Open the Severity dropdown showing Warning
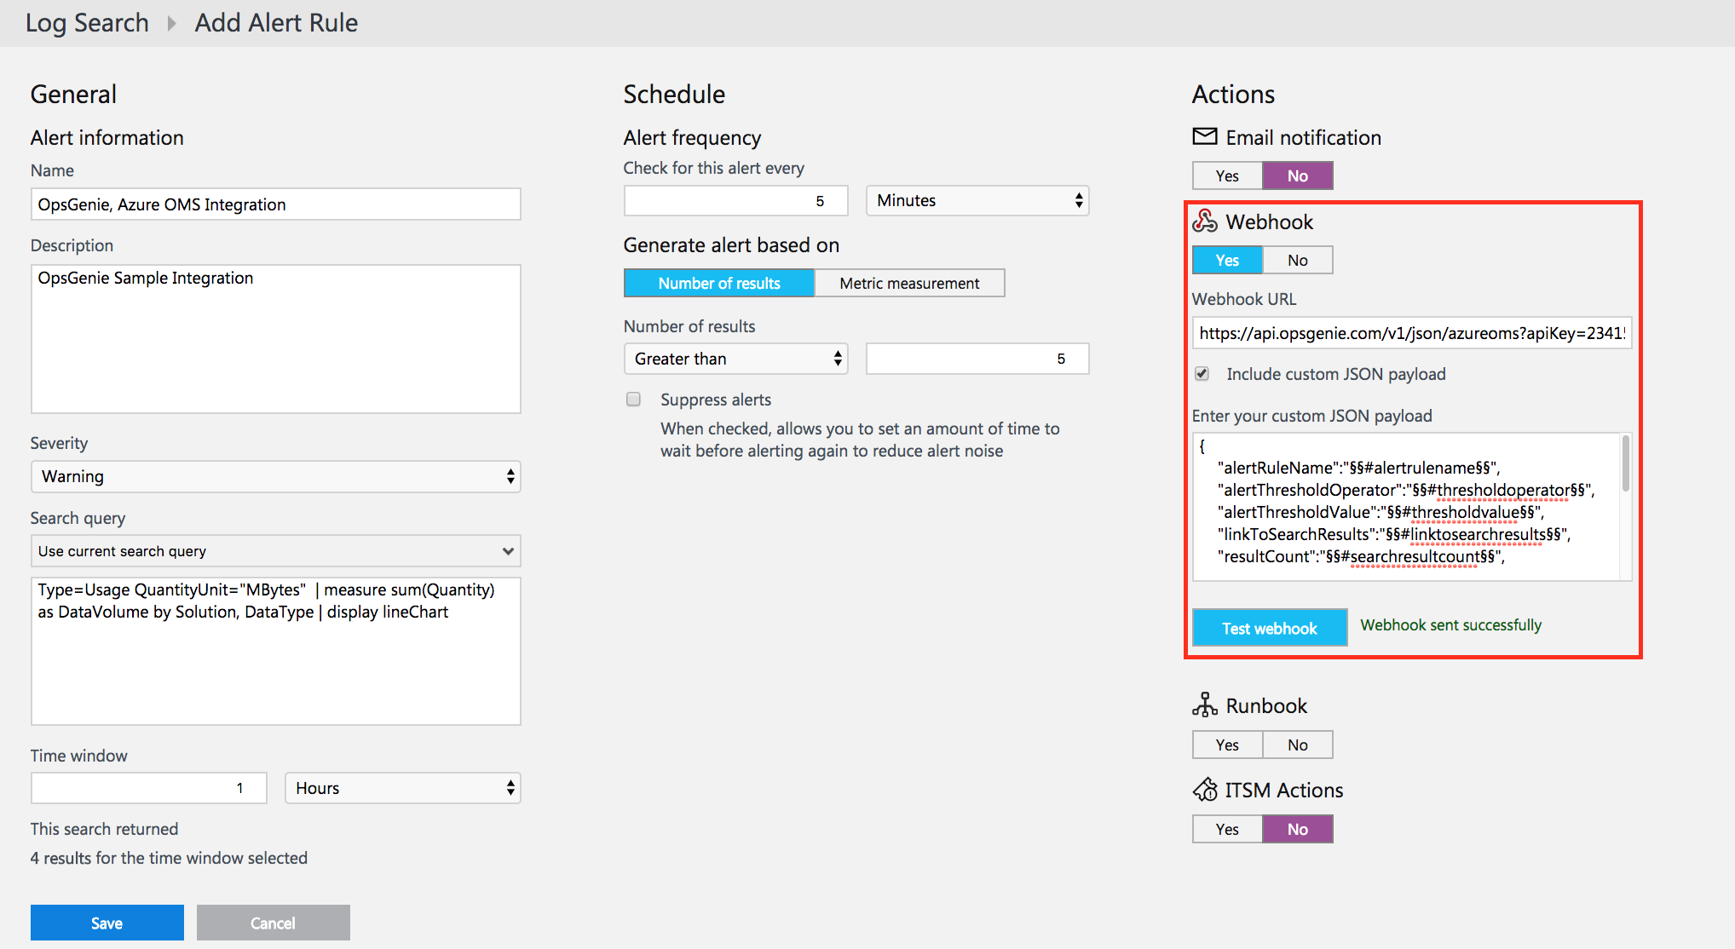The width and height of the screenshot is (1735, 949). [275, 476]
